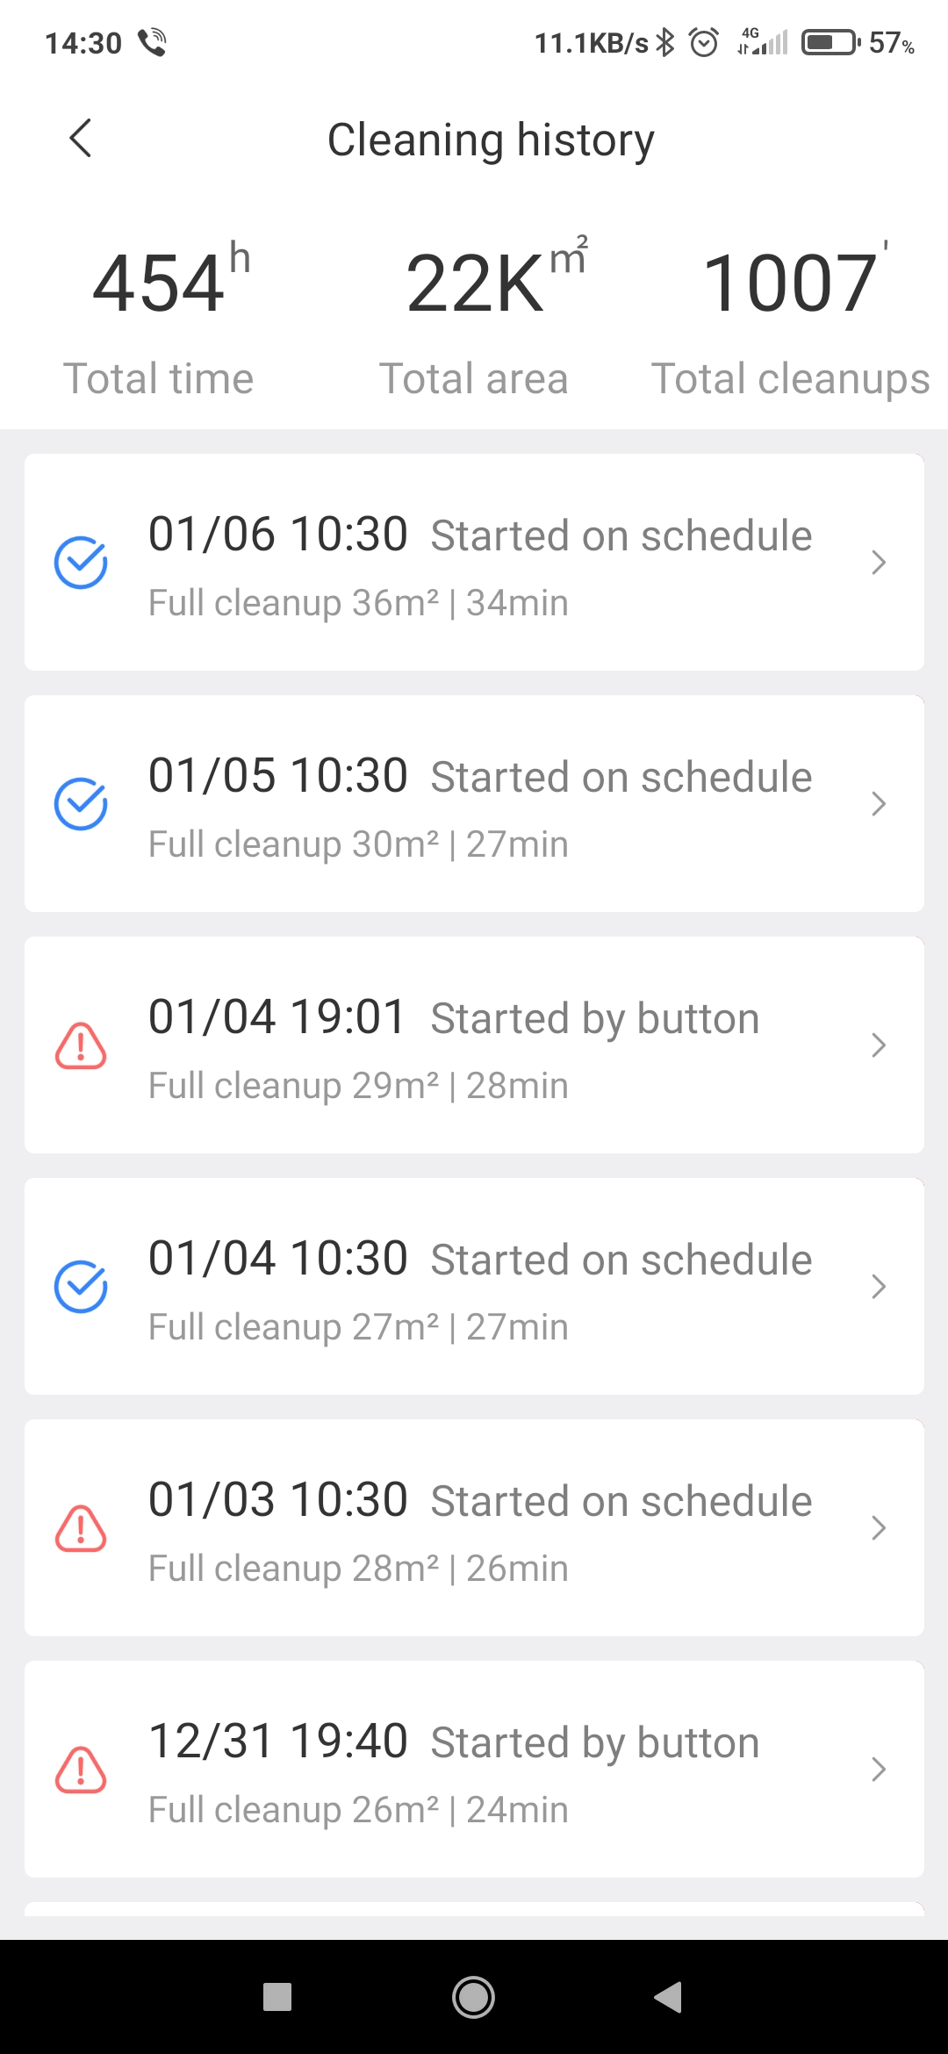Tap red warning icon for 01/04 19:01
This screenshot has width=948, height=2054.
(81, 1045)
